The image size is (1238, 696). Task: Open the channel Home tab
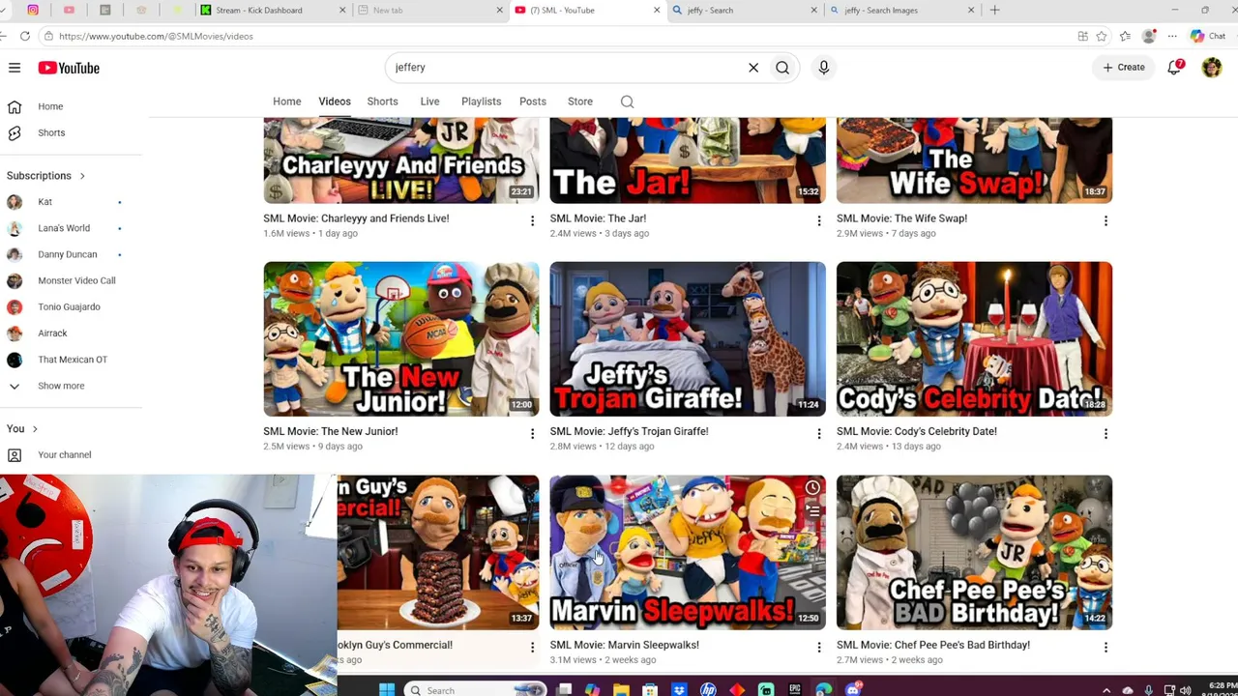(287, 101)
